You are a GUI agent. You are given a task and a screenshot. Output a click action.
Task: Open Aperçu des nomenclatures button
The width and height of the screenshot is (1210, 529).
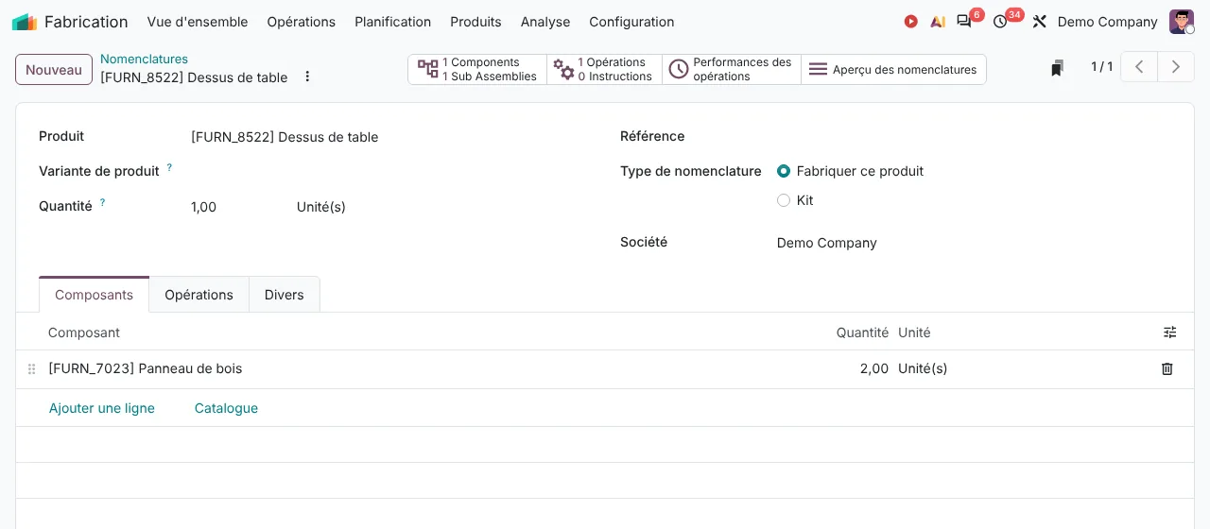tap(893, 69)
